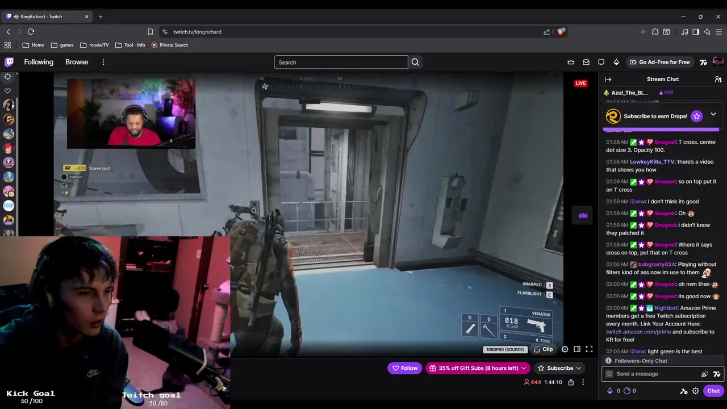
Task: Open the Prime Loot crown icon
Action: tap(571, 62)
